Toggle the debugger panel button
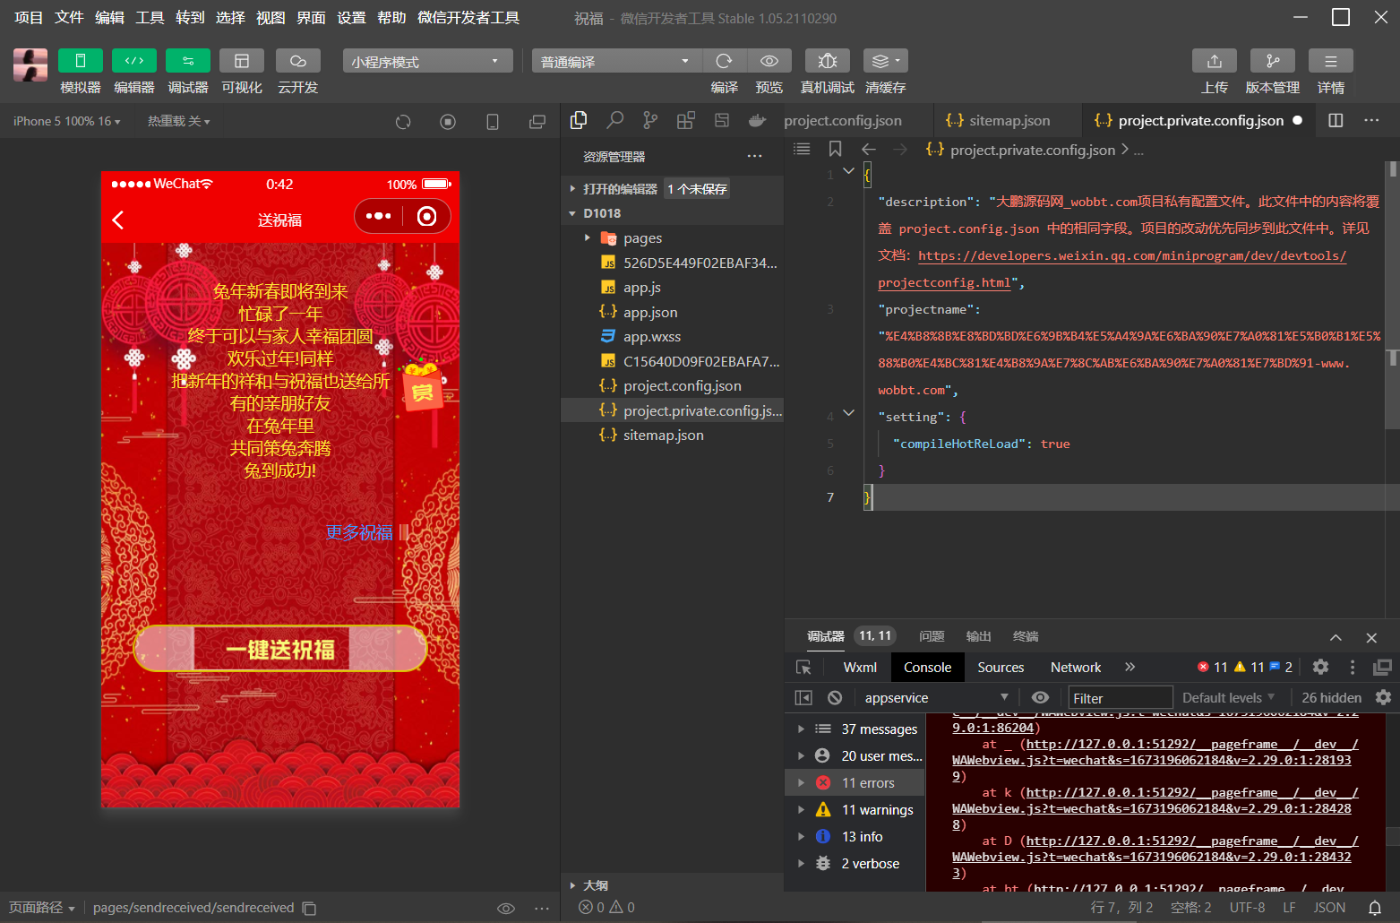Screen dimensions: 1400x923 187,61
